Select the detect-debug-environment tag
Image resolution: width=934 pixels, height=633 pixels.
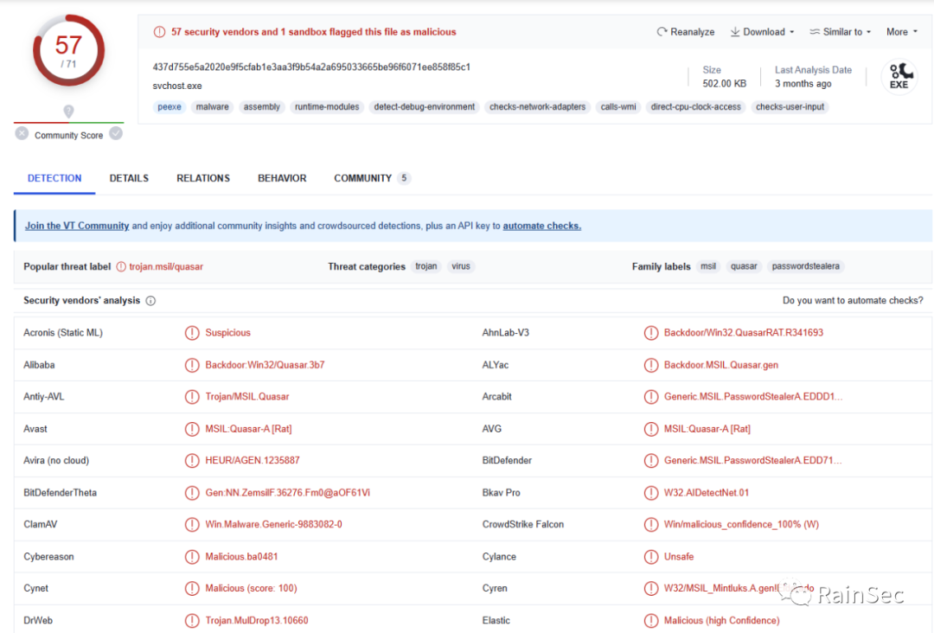click(x=424, y=106)
